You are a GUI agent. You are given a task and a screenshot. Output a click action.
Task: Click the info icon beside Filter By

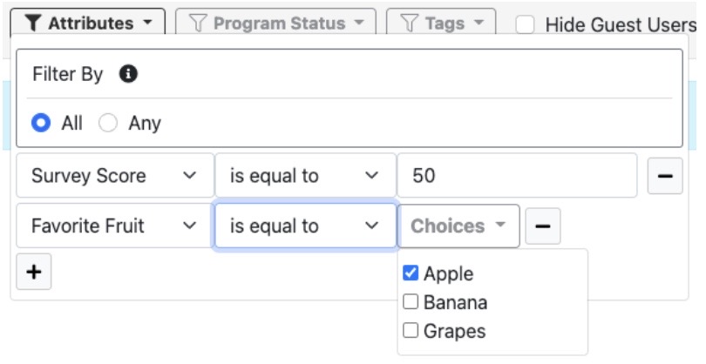[x=128, y=75]
